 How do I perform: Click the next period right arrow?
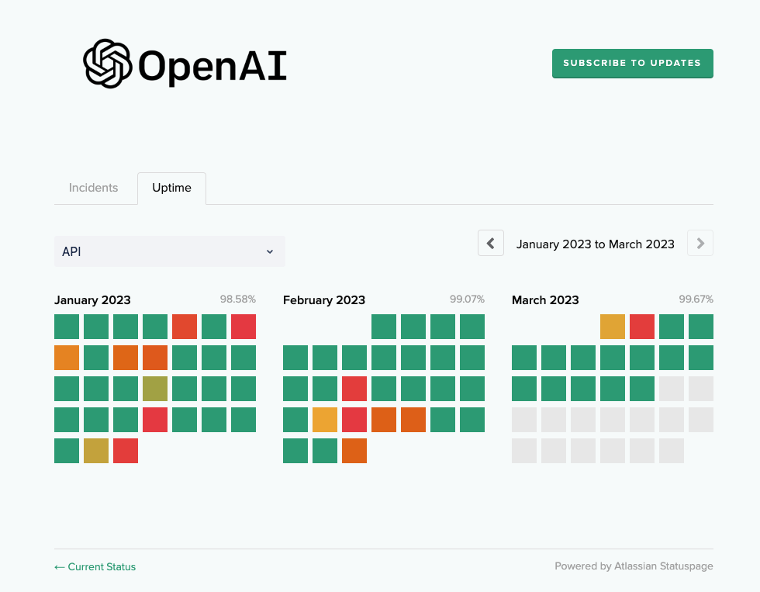pyautogui.click(x=700, y=244)
